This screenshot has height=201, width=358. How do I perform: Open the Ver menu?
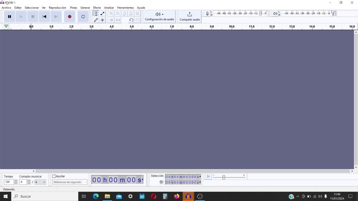[x=44, y=8]
